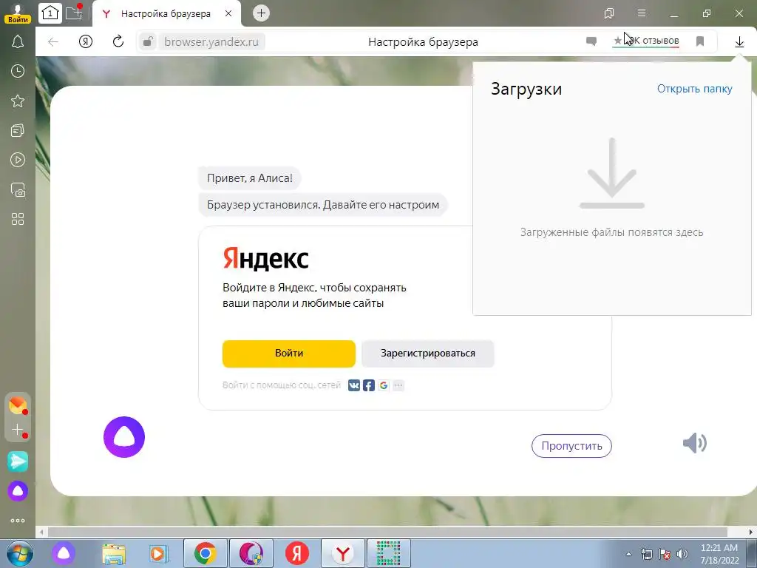
Task: Go back with the arrow button
Action: point(53,42)
